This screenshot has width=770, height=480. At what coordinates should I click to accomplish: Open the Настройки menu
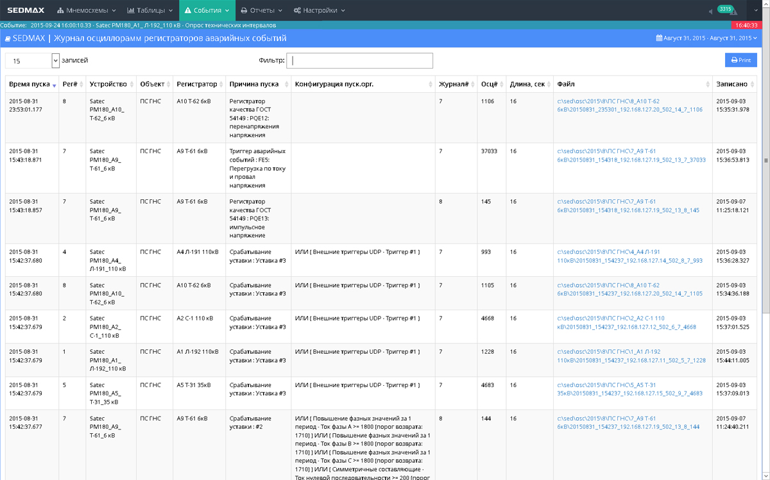[x=319, y=10]
